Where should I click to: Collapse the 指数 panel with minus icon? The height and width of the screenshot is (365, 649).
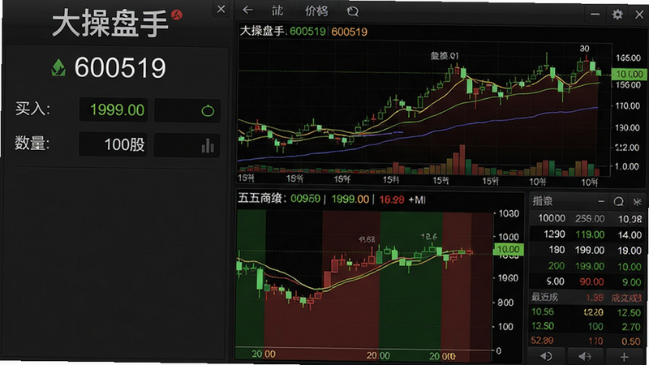click(x=601, y=201)
